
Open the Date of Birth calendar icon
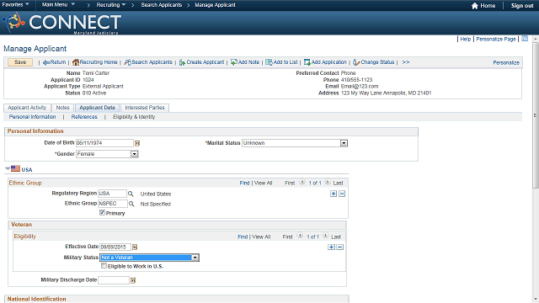137,143
